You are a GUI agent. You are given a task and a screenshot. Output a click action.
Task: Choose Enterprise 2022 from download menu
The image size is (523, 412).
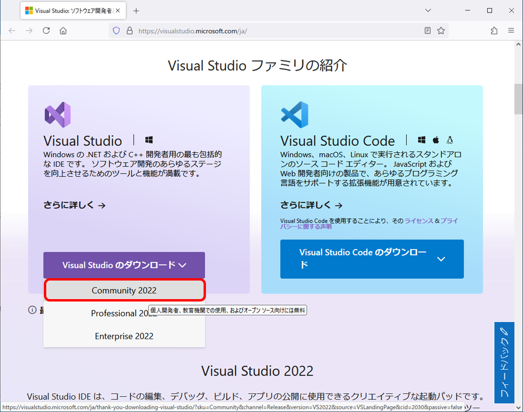click(124, 336)
